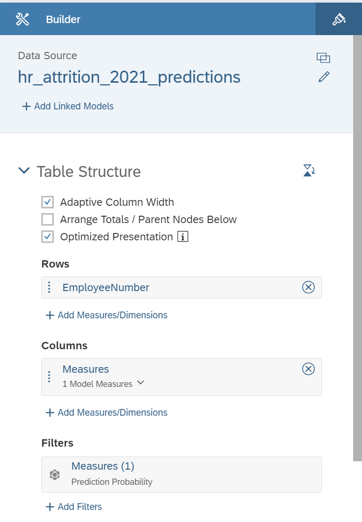Open the Optimized Presentation info icon

[x=183, y=237]
